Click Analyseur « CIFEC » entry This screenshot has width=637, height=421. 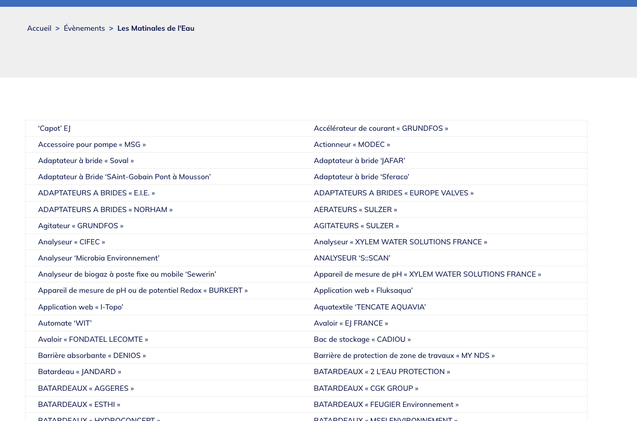tap(71, 242)
